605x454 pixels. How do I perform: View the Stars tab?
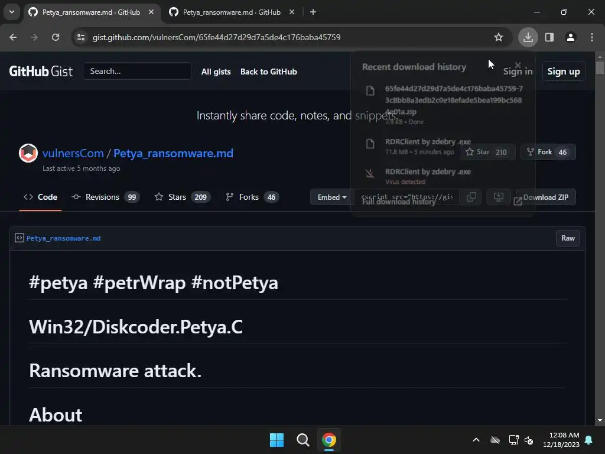(x=182, y=197)
